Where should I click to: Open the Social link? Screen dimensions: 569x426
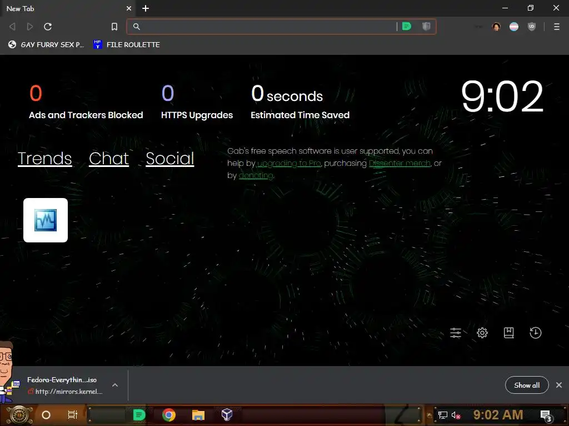(x=170, y=158)
